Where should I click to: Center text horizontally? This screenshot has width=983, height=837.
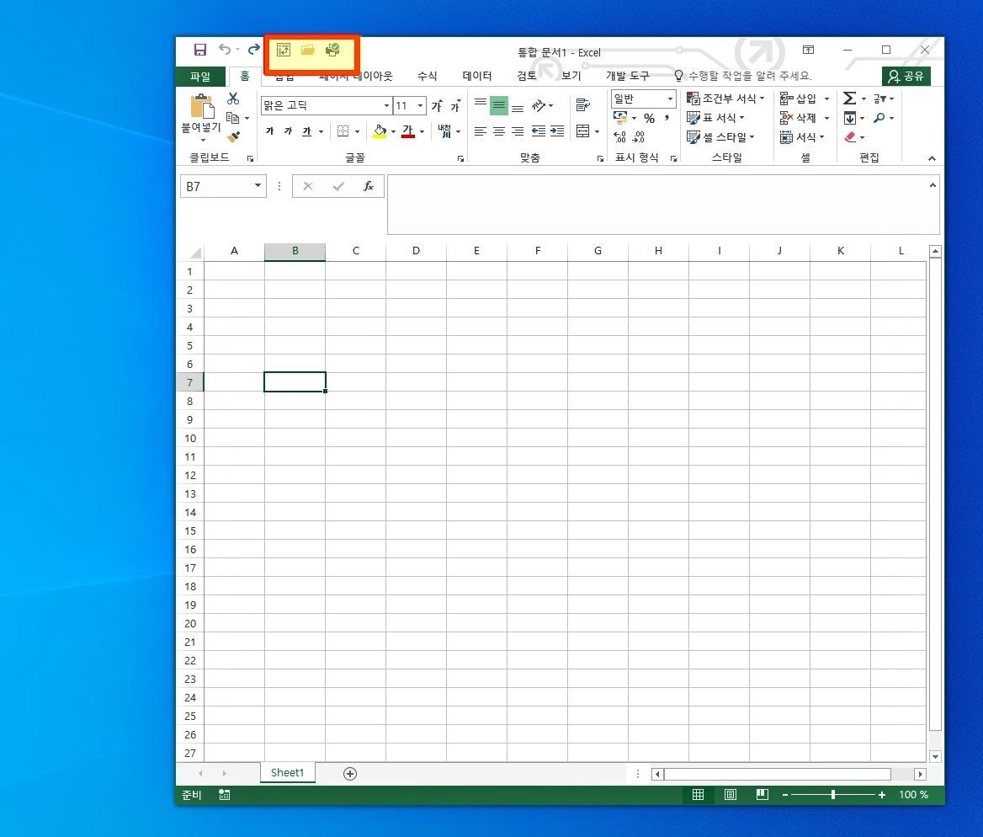[499, 131]
